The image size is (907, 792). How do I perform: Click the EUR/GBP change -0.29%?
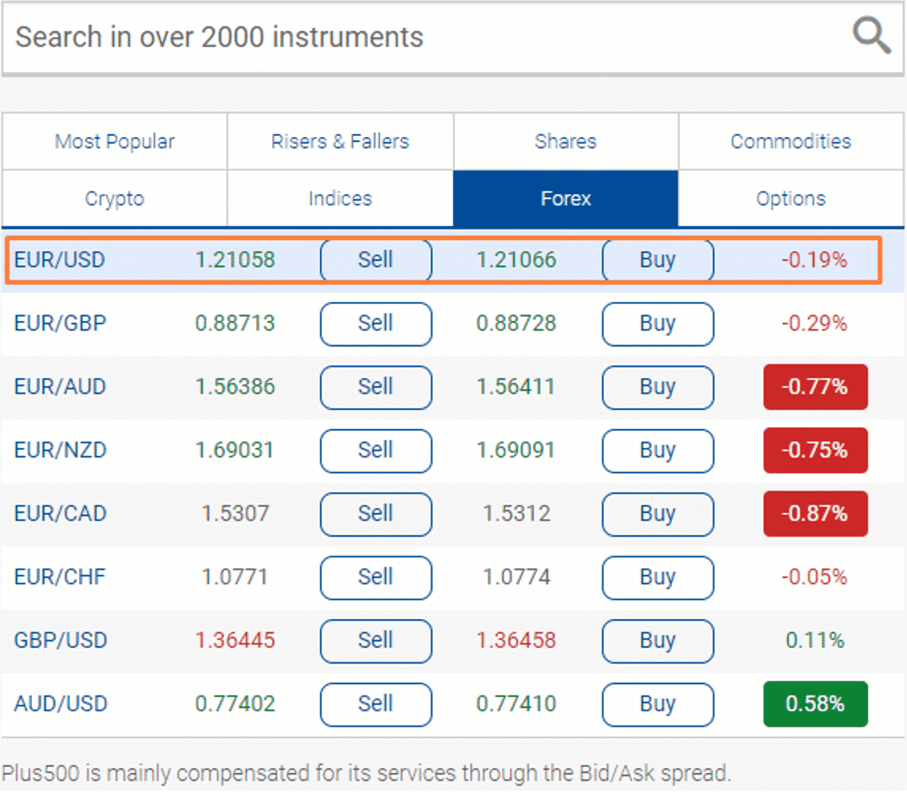click(814, 323)
